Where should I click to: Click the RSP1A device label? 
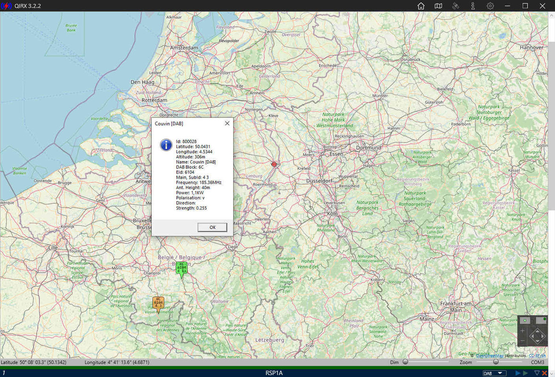274,373
